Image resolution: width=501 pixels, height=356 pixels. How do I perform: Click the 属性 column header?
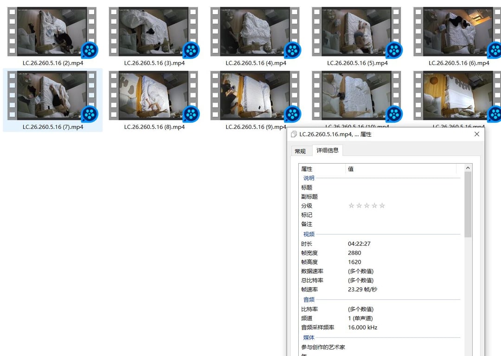coord(322,169)
